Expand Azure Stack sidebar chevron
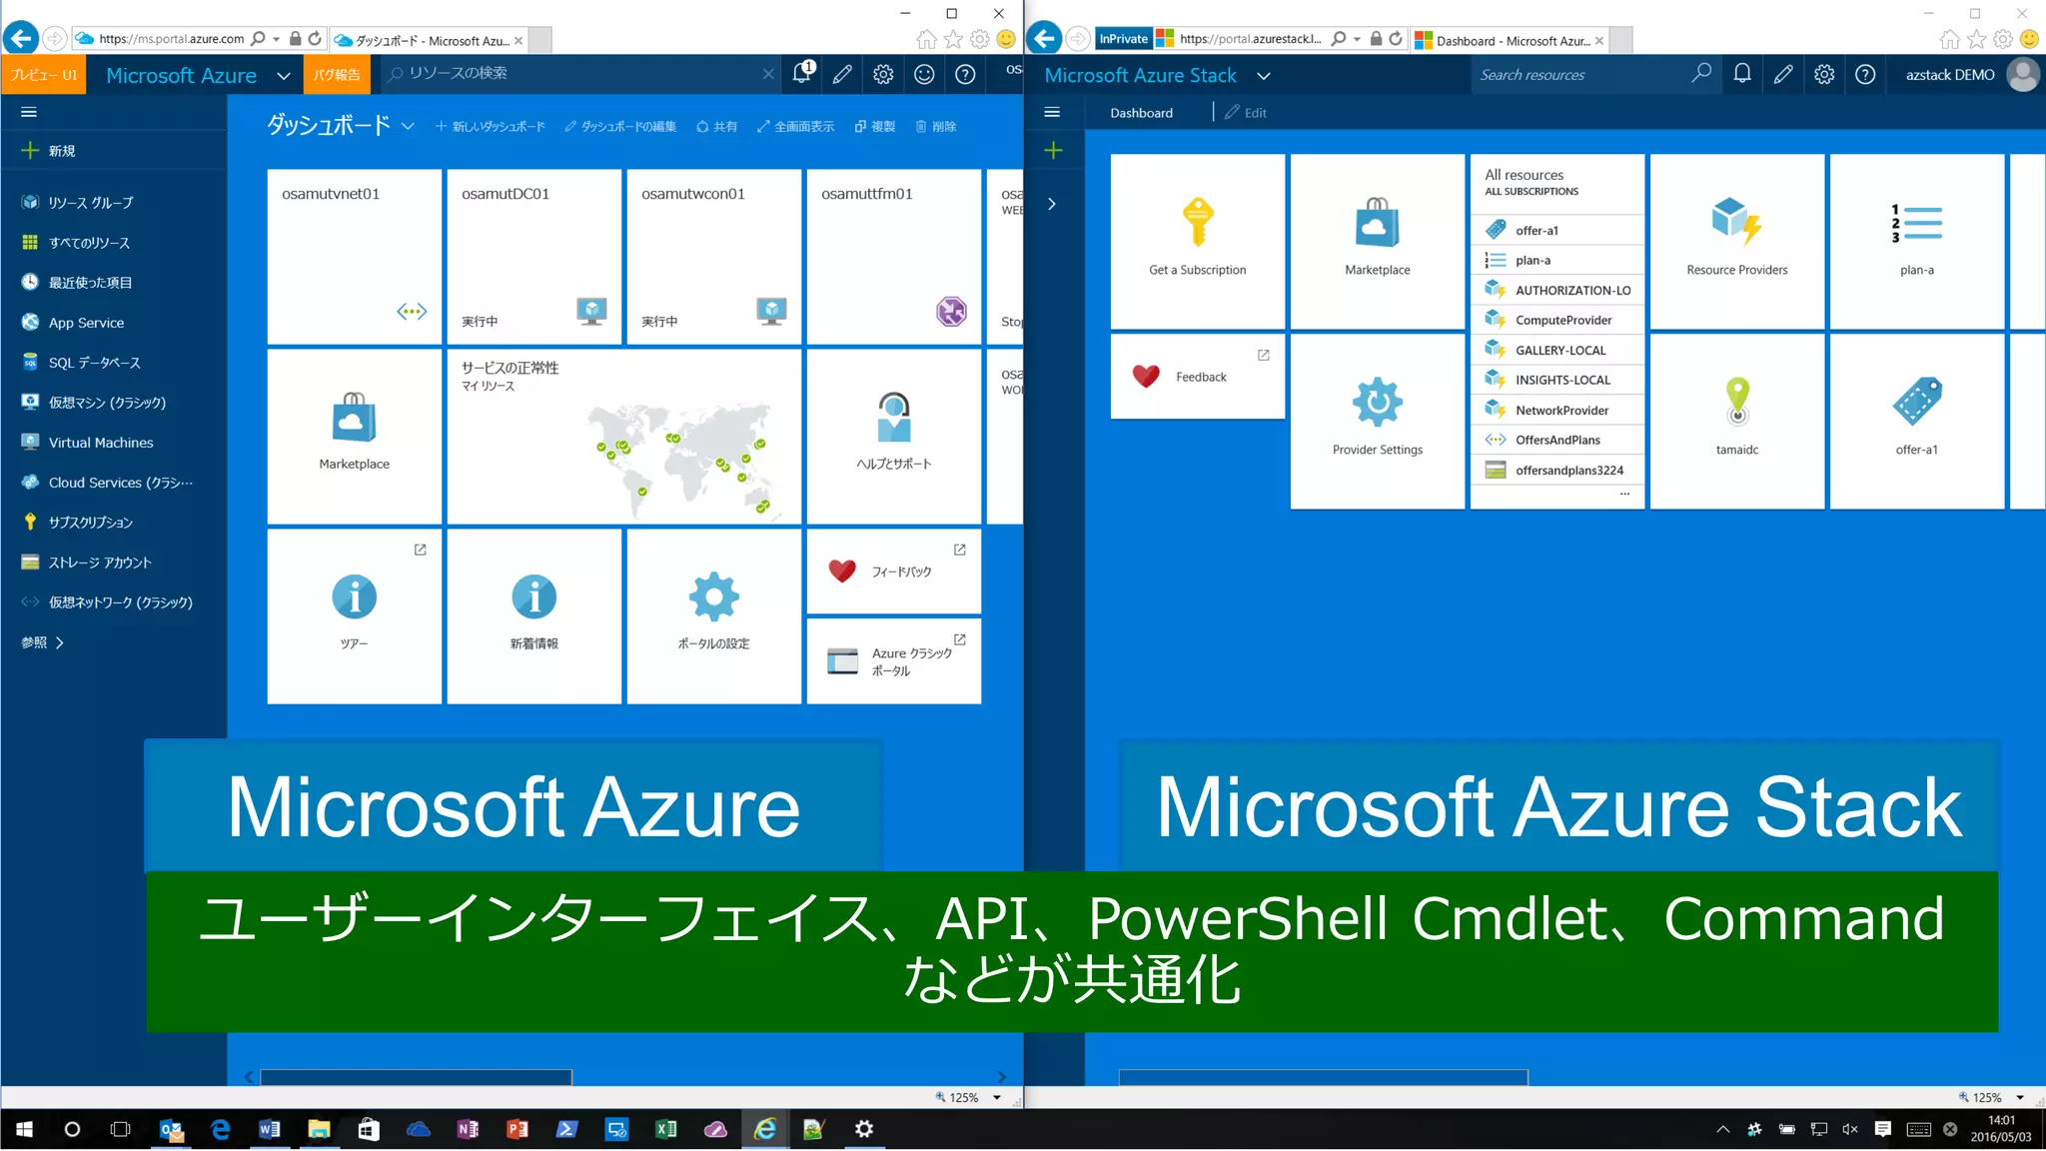Viewport: 2046px width, 1151px height. coord(1052,204)
